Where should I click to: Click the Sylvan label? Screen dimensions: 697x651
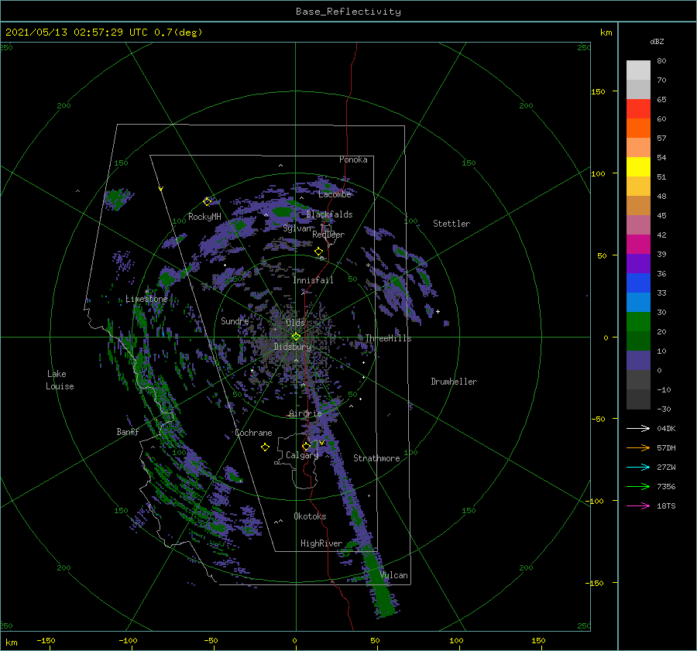coord(297,228)
